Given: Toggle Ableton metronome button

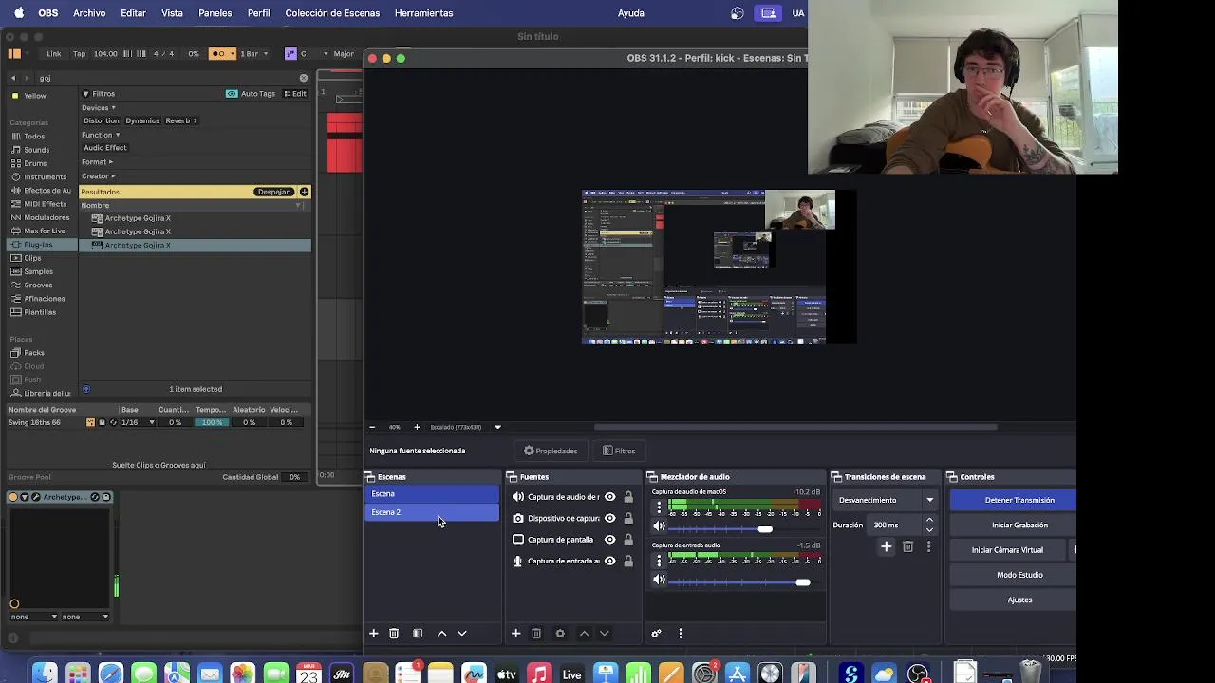Looking at the screenshot, I should (x=220, y=53).
